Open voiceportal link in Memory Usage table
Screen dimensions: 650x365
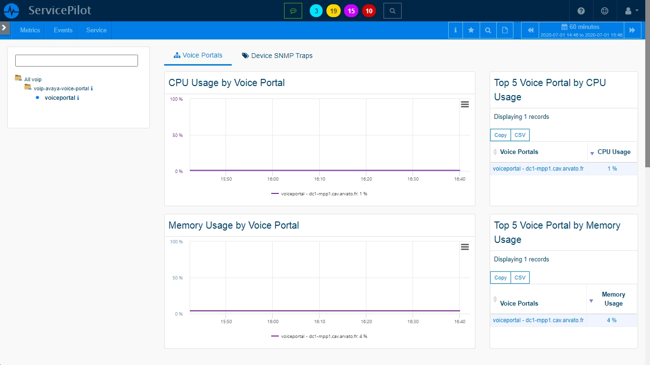tap(538, 320)
